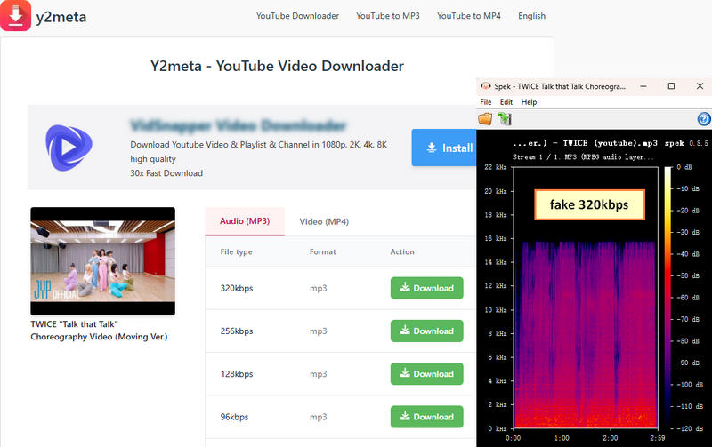Go to YouTube Downloader page
The height and width of the screenshot is (447, 712).
click(297, 16)
